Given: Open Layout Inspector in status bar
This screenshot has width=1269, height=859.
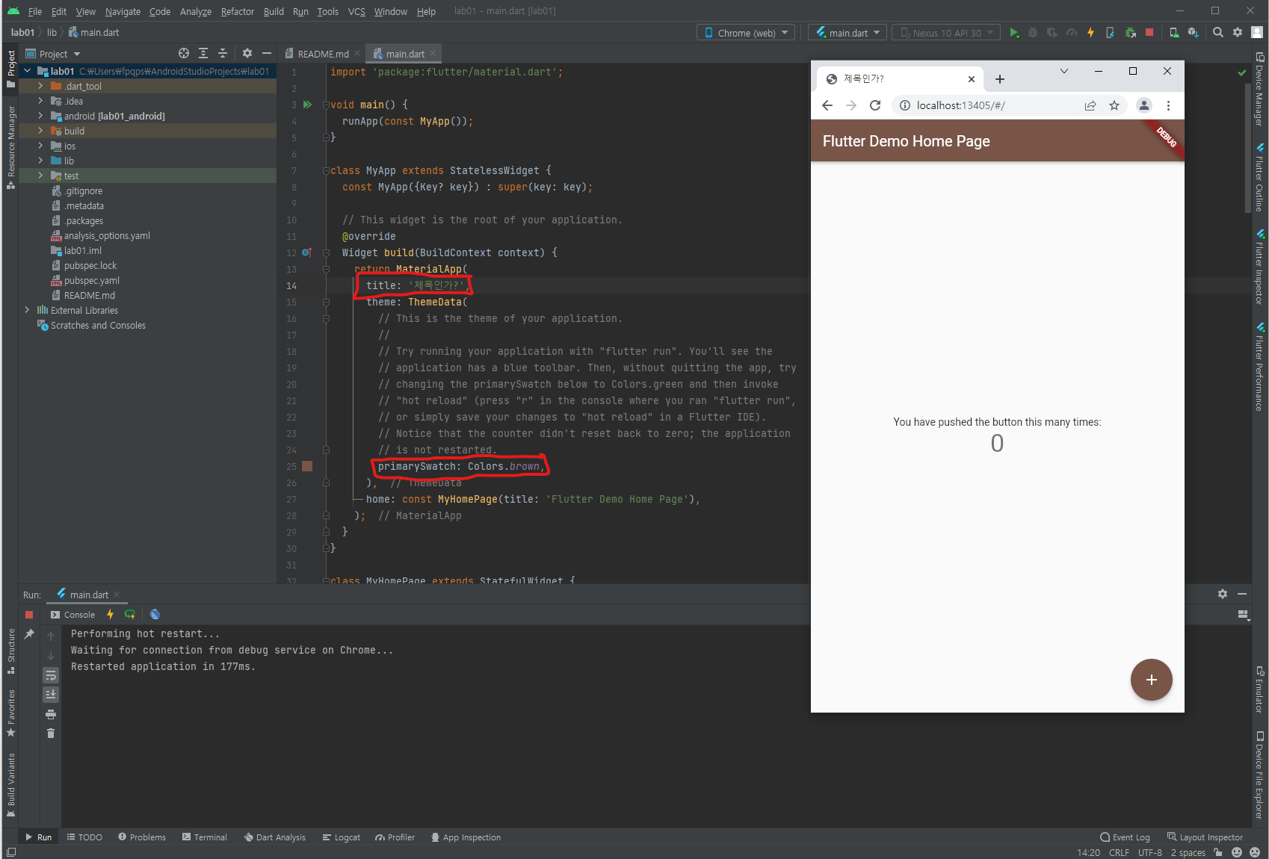Looking at the screenshot, I should coord(1205,837).
